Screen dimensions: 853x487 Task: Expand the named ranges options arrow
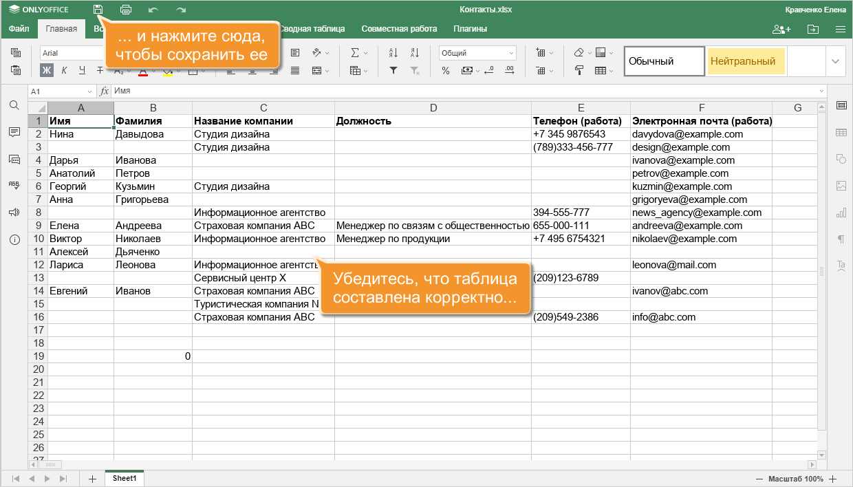365,70
